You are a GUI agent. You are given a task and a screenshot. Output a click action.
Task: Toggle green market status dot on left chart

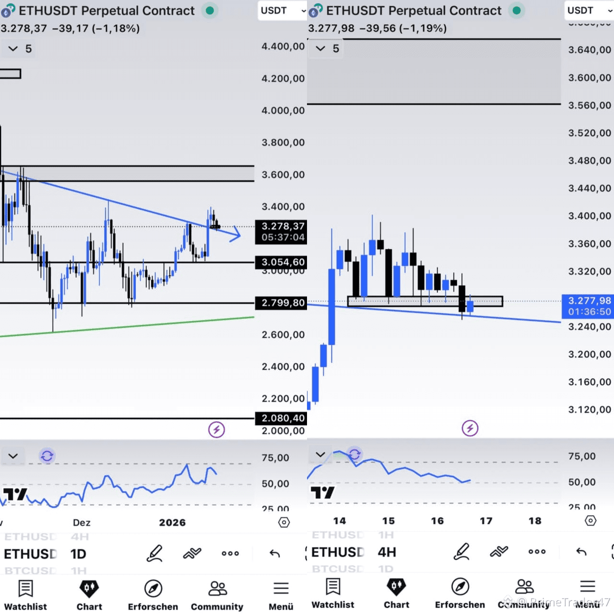click(x=210, y=10)
